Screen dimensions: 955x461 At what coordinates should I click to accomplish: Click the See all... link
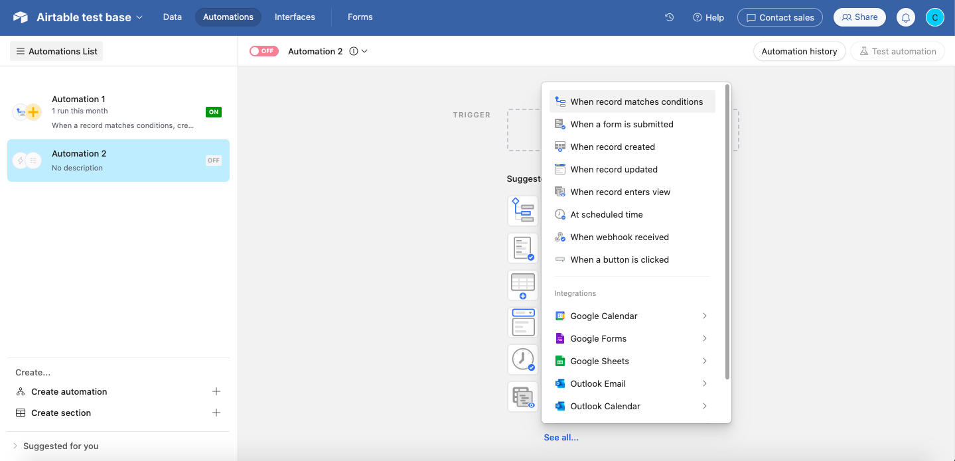(561, 437)
